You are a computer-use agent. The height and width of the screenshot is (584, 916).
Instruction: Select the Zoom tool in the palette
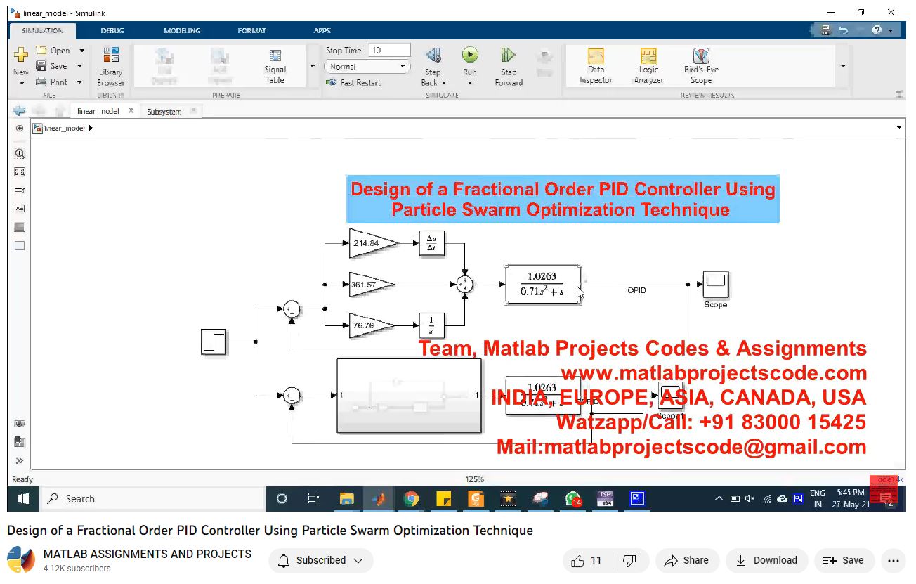pos(20,153)
